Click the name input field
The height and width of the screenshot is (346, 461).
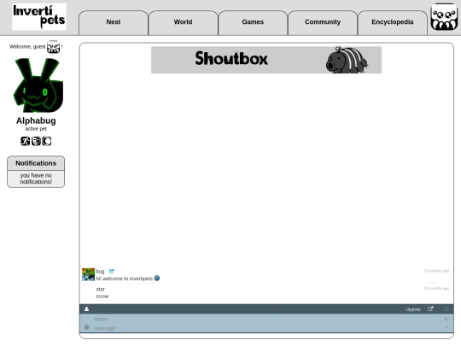266,319
